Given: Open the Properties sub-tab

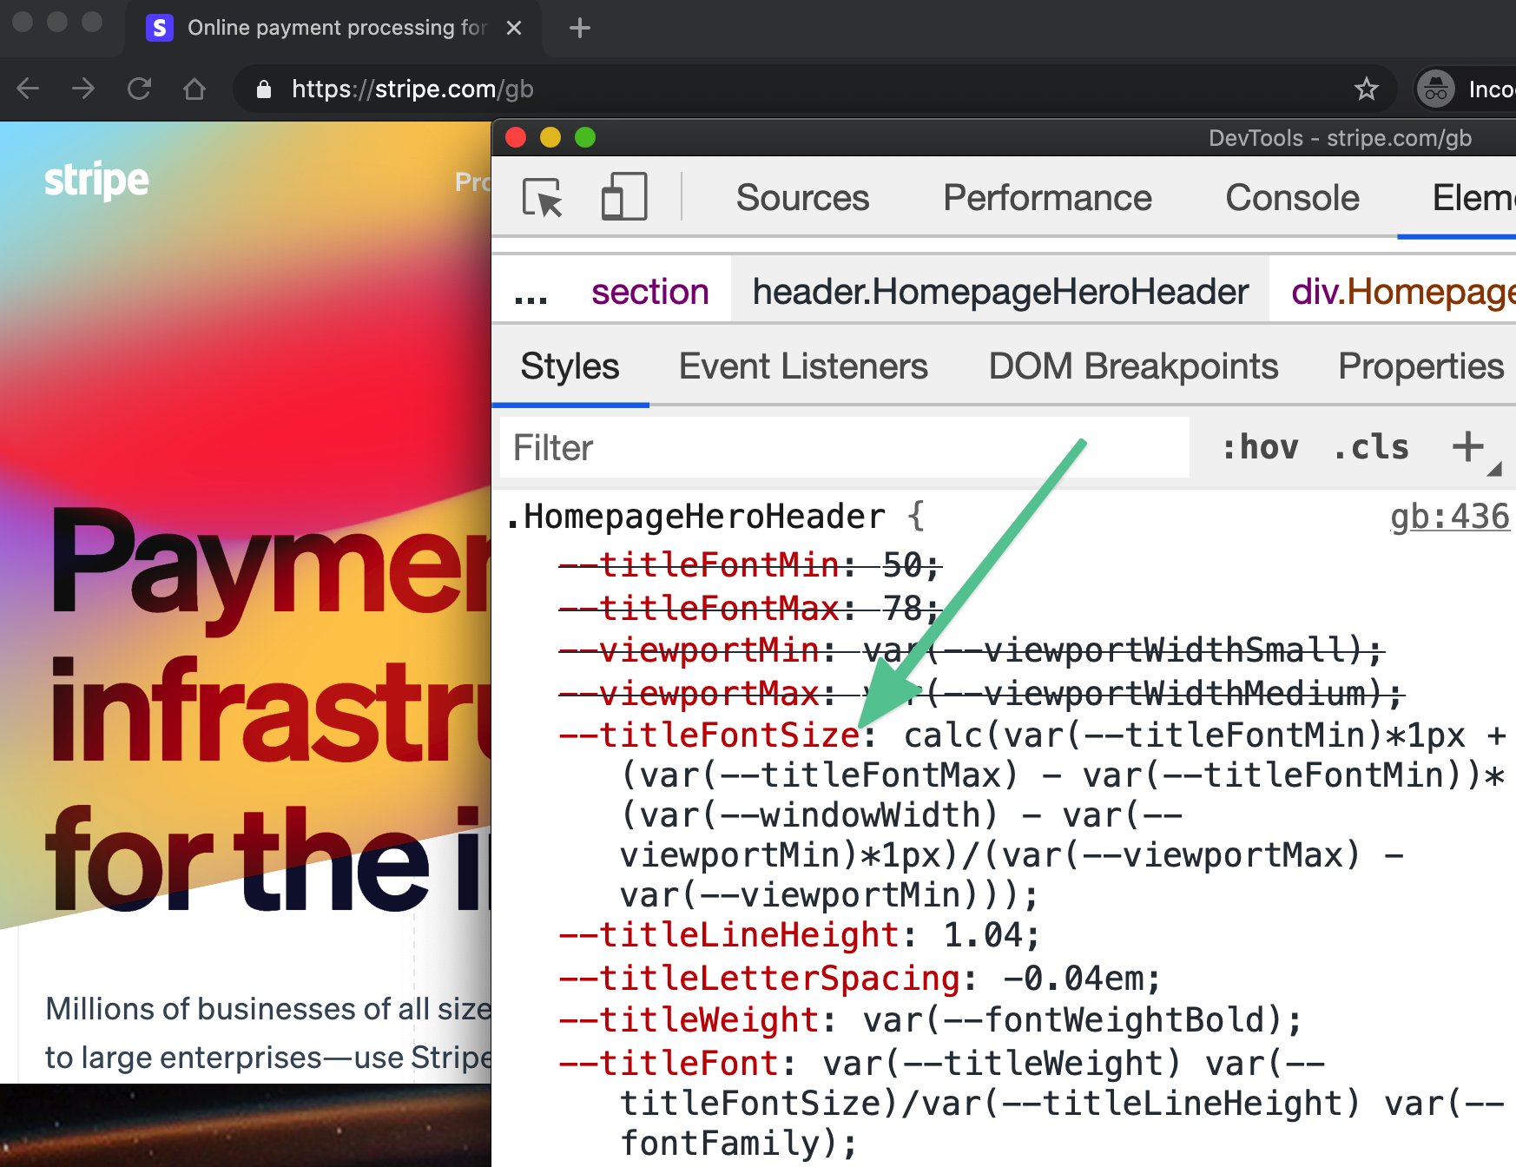Looking at the screenshot, I should click(x=1420, y=366).
